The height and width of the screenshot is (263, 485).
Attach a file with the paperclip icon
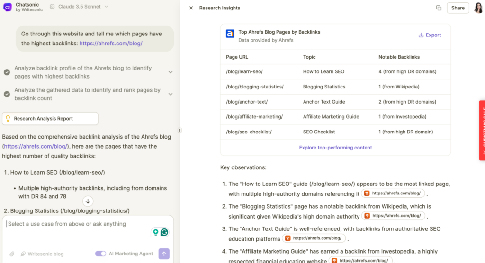click(12, 254)
